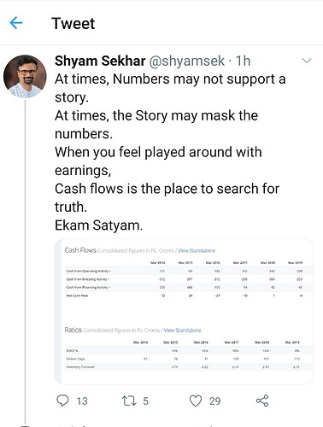323x427 pixels.
Task: Open the @shyamsek handle
Action: click(187, 61)
